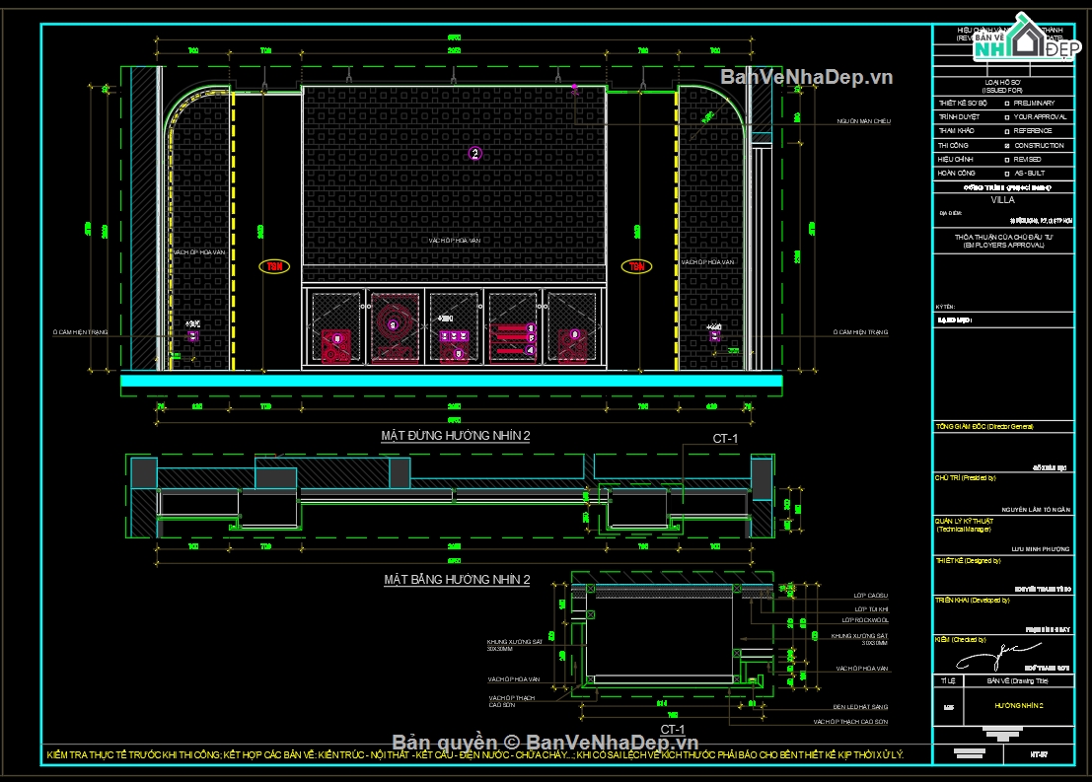The image size is (1092, 782).
Task: Click the MẶT ĐỨNG HƯỚNG NHÌN 2 title
Action: click(x=455, y=435)
